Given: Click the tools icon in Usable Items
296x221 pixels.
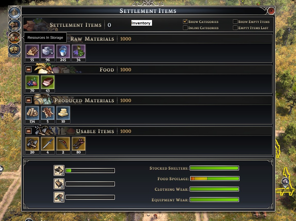Looking at the screenshot, I should click(32, 145).
